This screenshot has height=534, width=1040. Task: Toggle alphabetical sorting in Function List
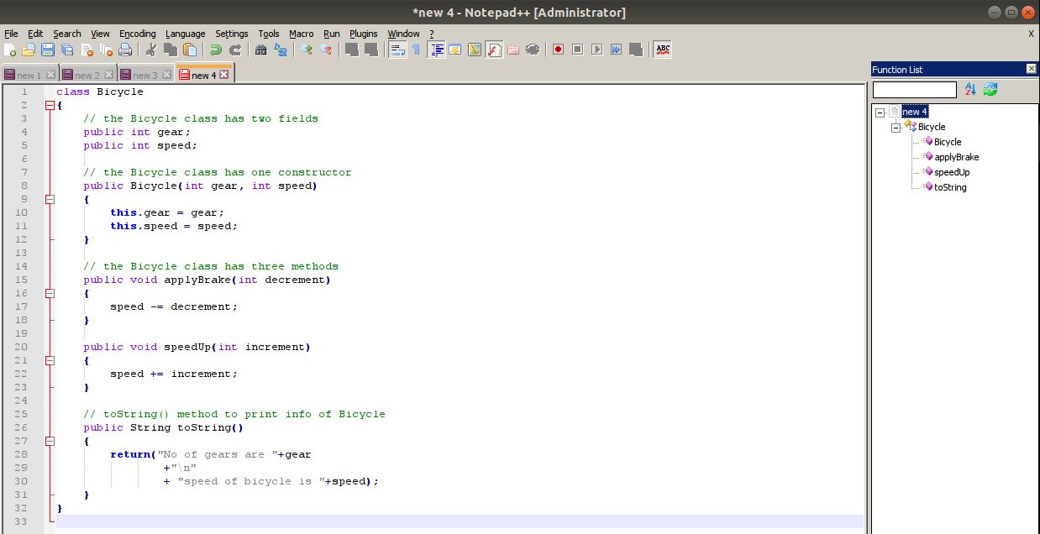(971, 89)
